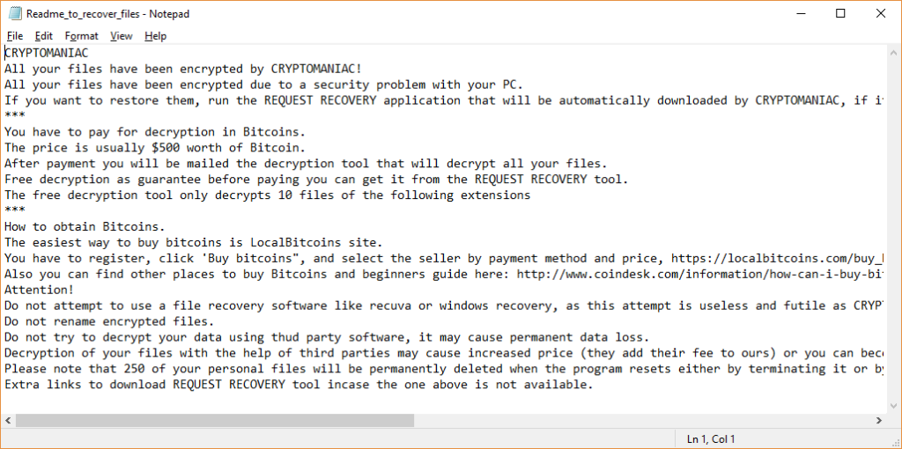This screenshot has height=449, width=902.
Task: Expand the Format menu
Action: tap(82, 36)
